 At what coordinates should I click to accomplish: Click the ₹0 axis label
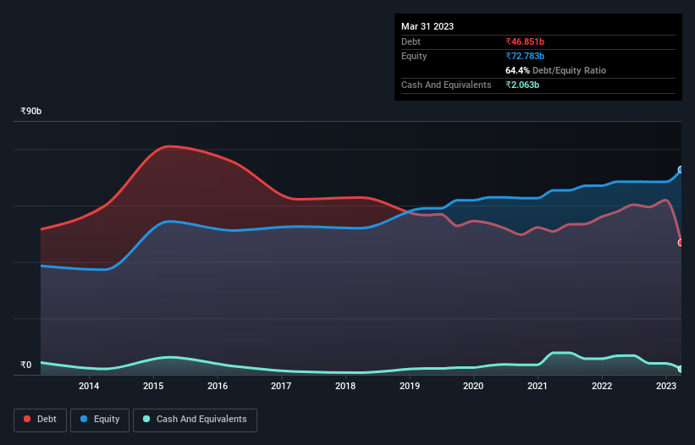(26, 365)
